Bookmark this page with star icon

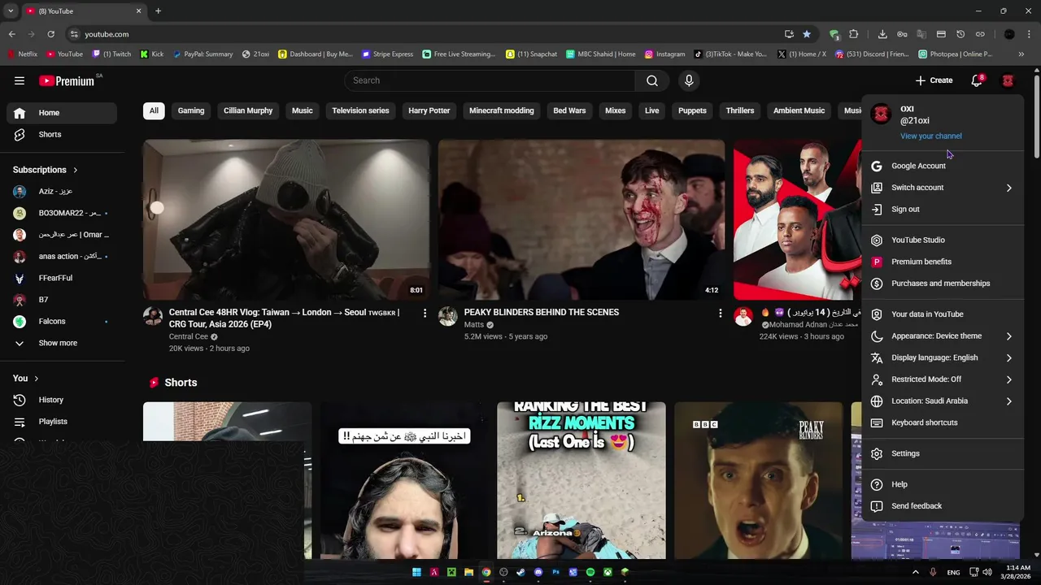click(807, 34)
